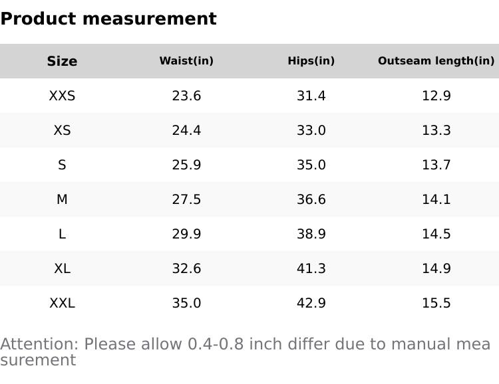499x384 pixels.
Task: Click the S size row label
Action: (x=62, y=165)
